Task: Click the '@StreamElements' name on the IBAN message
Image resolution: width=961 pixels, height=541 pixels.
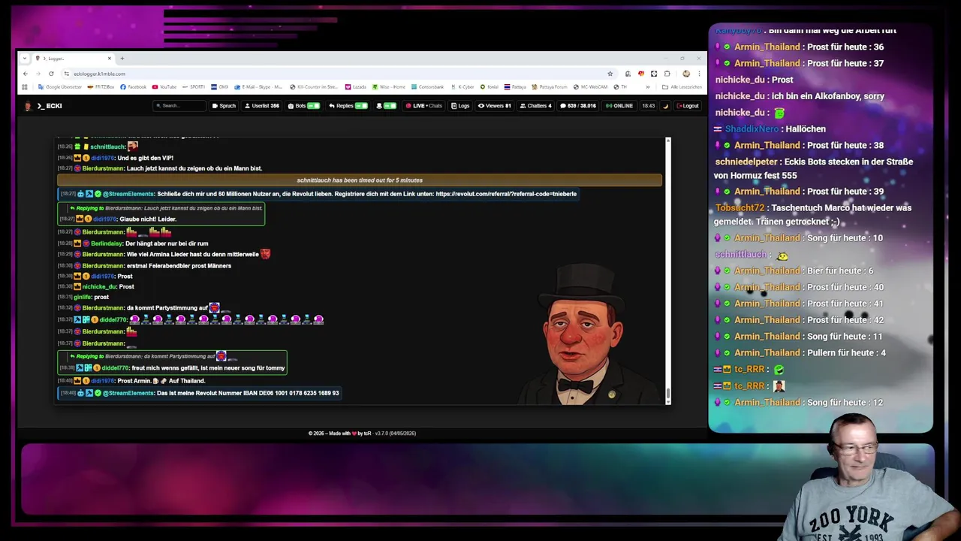Action: pyautogui.click(x=128, y=393)
